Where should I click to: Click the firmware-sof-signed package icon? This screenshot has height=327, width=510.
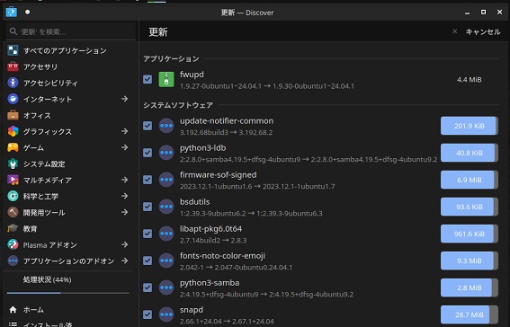click(166, 180)
